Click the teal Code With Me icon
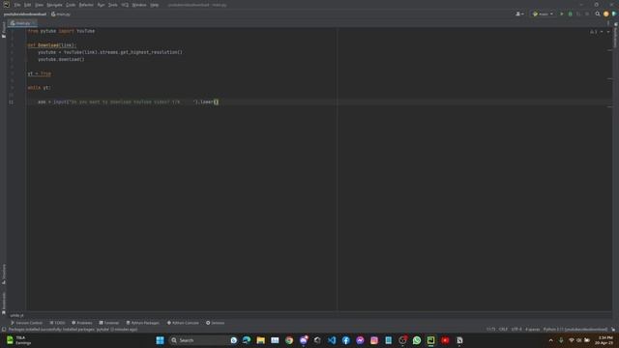 point(614,14)
